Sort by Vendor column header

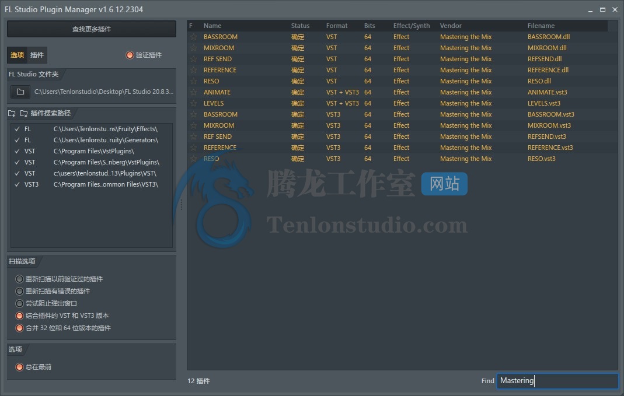[x=451, y=26]
